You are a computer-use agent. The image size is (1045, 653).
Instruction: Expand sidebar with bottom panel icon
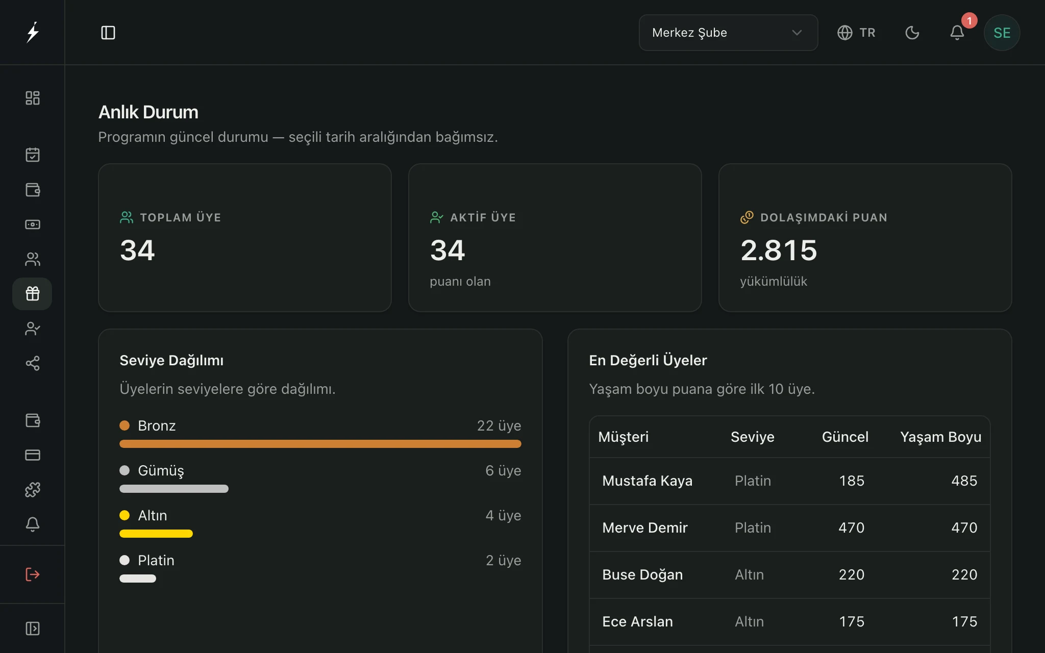(33, 629)
